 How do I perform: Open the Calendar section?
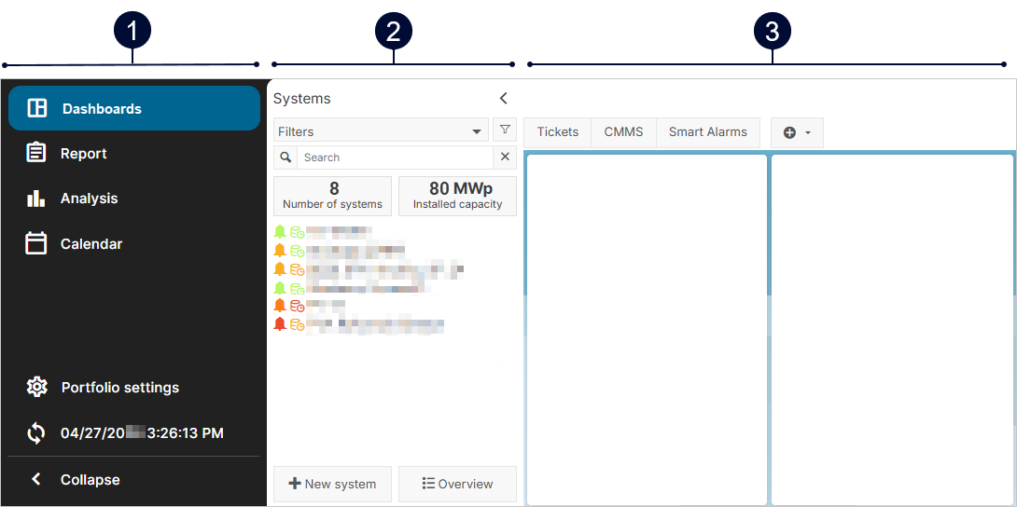pos(91,244)
